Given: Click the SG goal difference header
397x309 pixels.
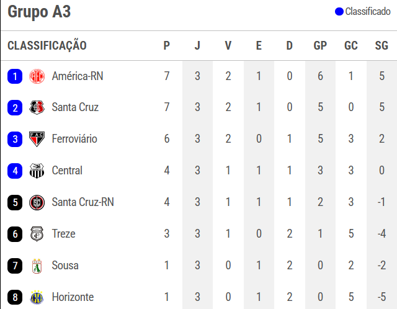Looking at the screenshot, I should (x=381, y=45).
